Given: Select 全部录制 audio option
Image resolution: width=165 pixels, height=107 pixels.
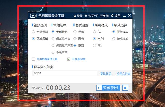Looking at the screenshot, I should click(x=60, y=32).
